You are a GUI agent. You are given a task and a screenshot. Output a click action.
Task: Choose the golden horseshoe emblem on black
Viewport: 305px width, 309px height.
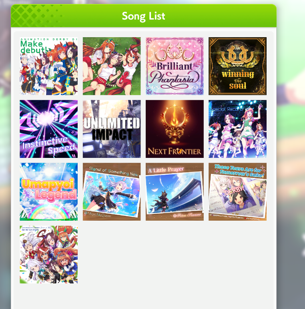237,66
